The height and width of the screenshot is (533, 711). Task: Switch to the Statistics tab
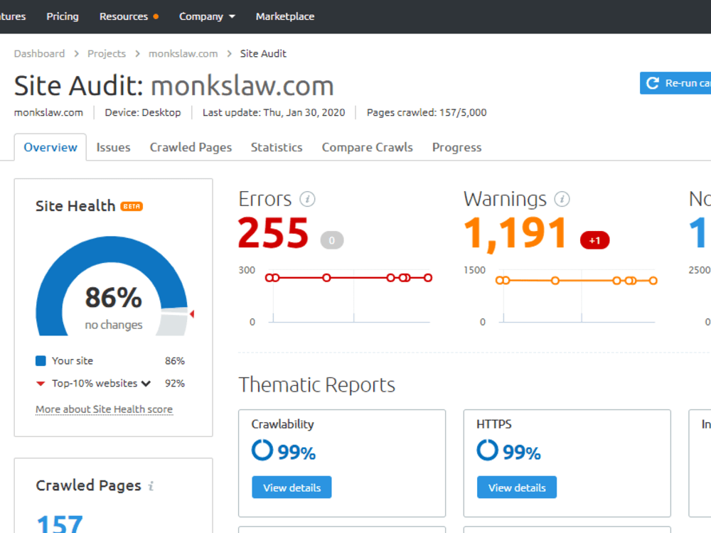coord(277,147)
